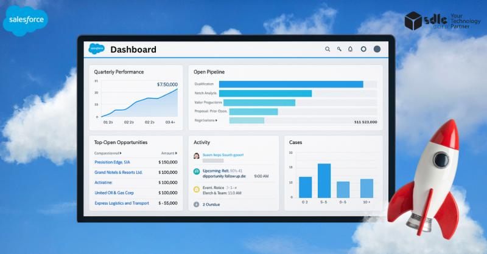Image resolution: width=487 pixels, height=254 pixels.
Task: Open United Oil & Gas Corp opportunity
Action: pos(116,193)
